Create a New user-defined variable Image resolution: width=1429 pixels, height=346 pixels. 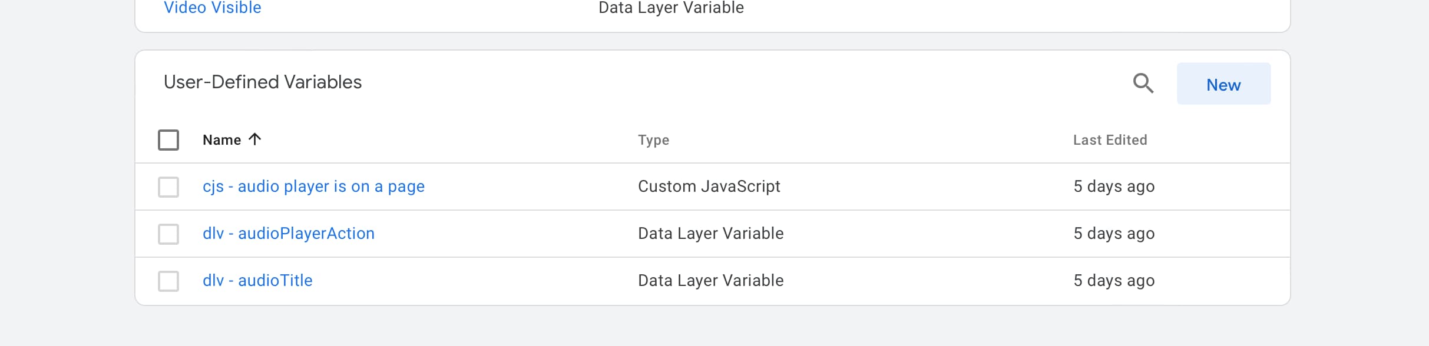tap(1223, 84)
